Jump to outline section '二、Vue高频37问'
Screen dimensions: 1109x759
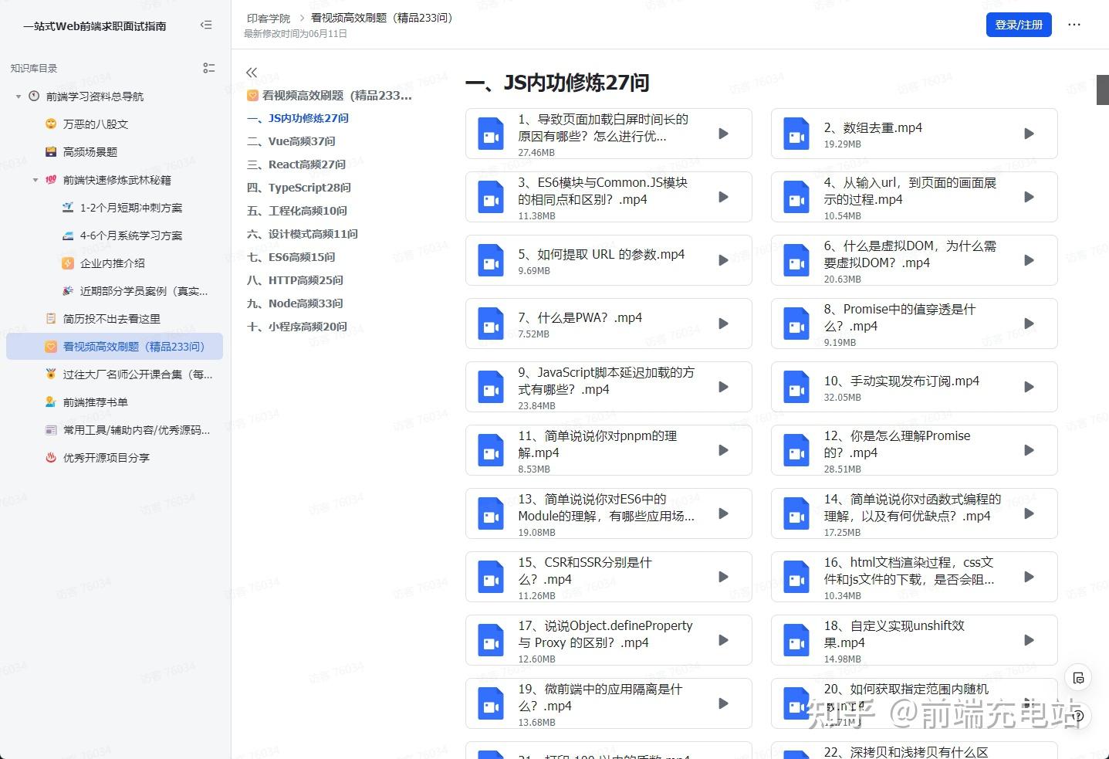pos(291,141)
